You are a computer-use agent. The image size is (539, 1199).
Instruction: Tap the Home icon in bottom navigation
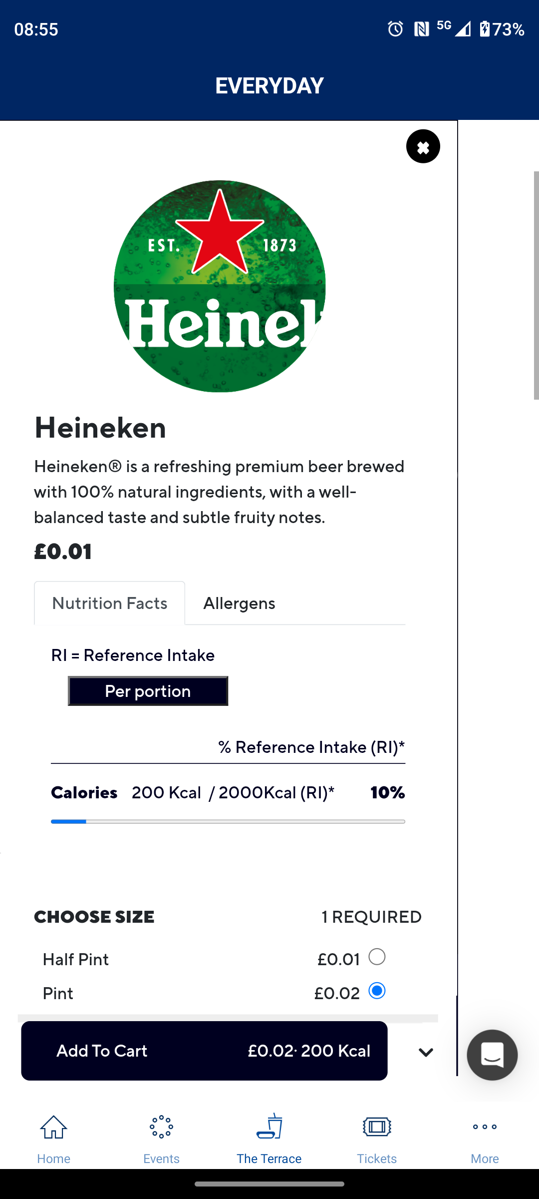point(54,1127)
